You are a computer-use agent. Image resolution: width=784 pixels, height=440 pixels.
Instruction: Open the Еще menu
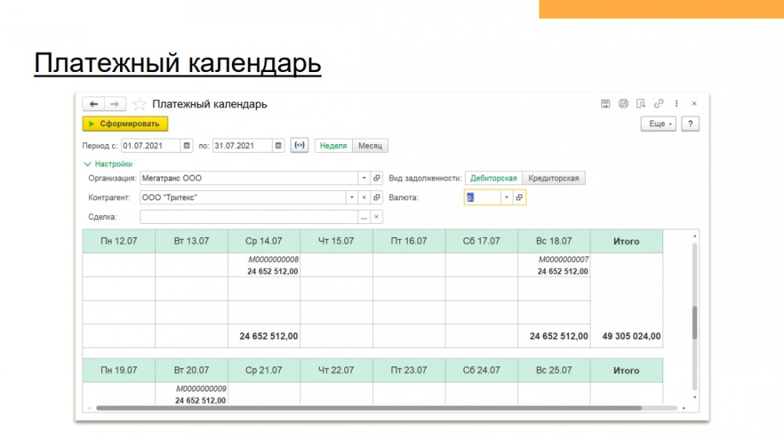(x=657, y=124)
